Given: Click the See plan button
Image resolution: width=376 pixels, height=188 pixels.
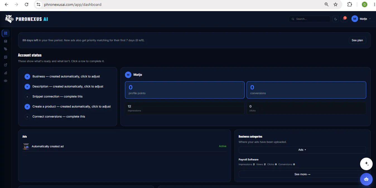Looking at the screenshot, I should [x=357, y=40].
